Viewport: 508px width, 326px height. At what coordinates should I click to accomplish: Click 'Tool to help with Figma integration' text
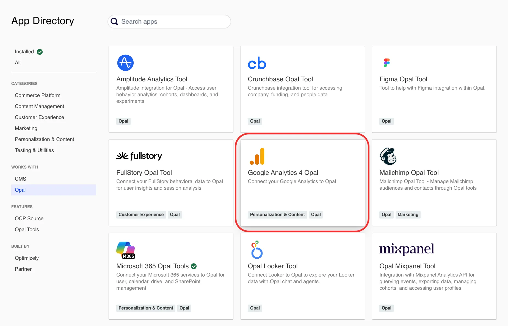coord(432,88)
